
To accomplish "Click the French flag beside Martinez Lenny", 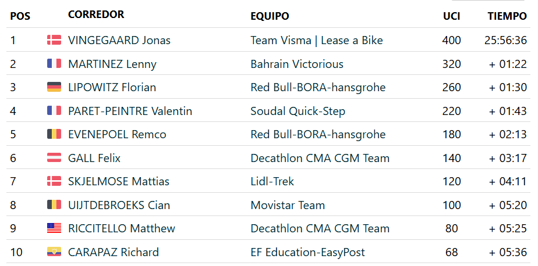I will [54, 64].
